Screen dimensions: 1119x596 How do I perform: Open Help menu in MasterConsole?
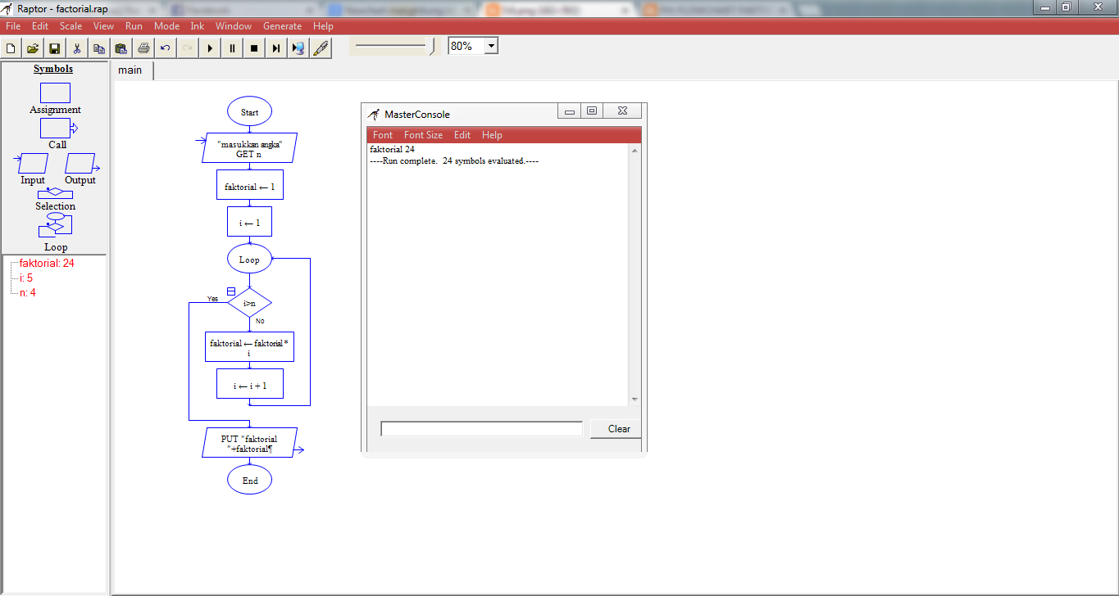pyautogui.click(x=492, y=135)
